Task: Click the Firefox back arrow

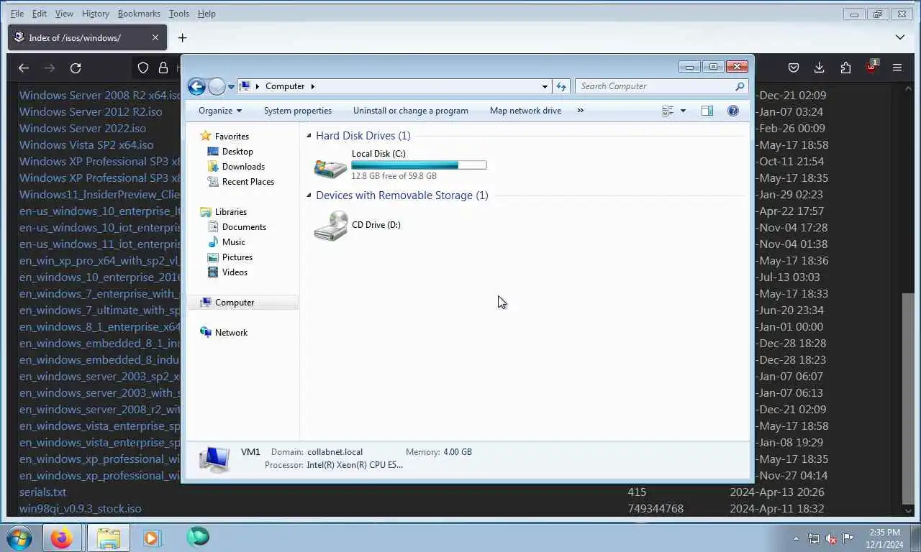Action: tap(24, 68)
